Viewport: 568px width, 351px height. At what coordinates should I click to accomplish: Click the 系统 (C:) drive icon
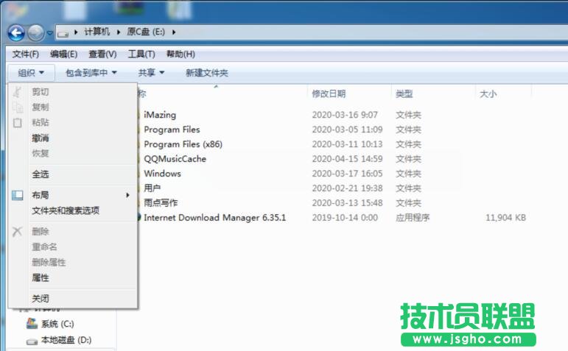[32, 323]
